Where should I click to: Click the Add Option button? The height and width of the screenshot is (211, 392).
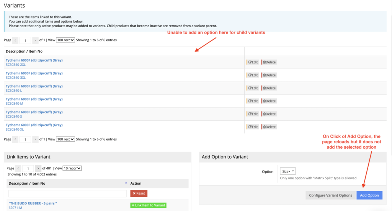369,195
